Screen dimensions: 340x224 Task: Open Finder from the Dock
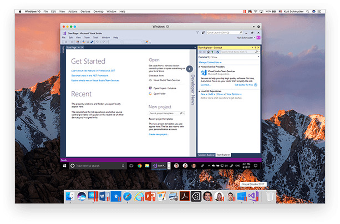pos(70,196)
